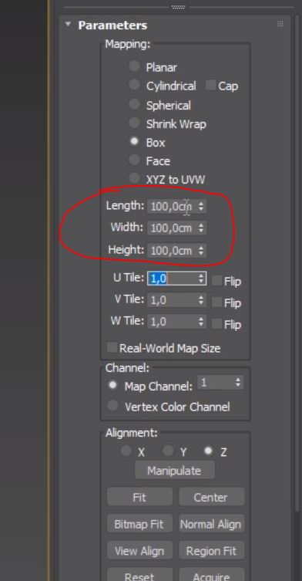Select Shrink Wrap mapping
This screenshot has height=581, width=302.
click(133, 123)
